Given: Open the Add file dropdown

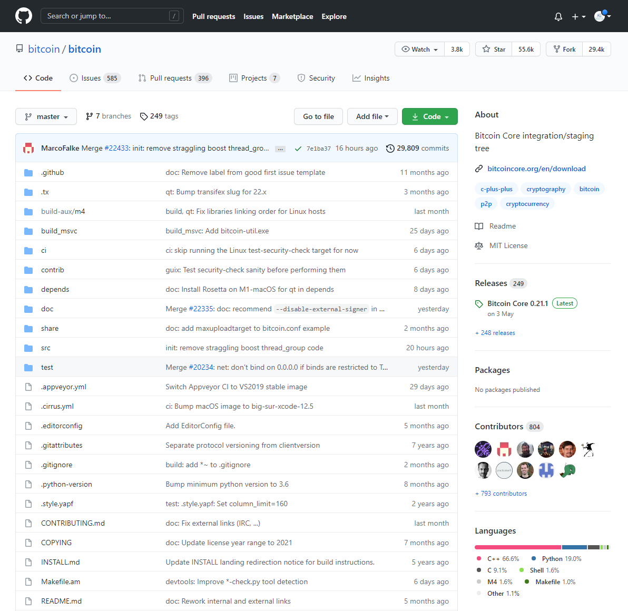Looking at the screenshot, I should [x=372, y=116].
